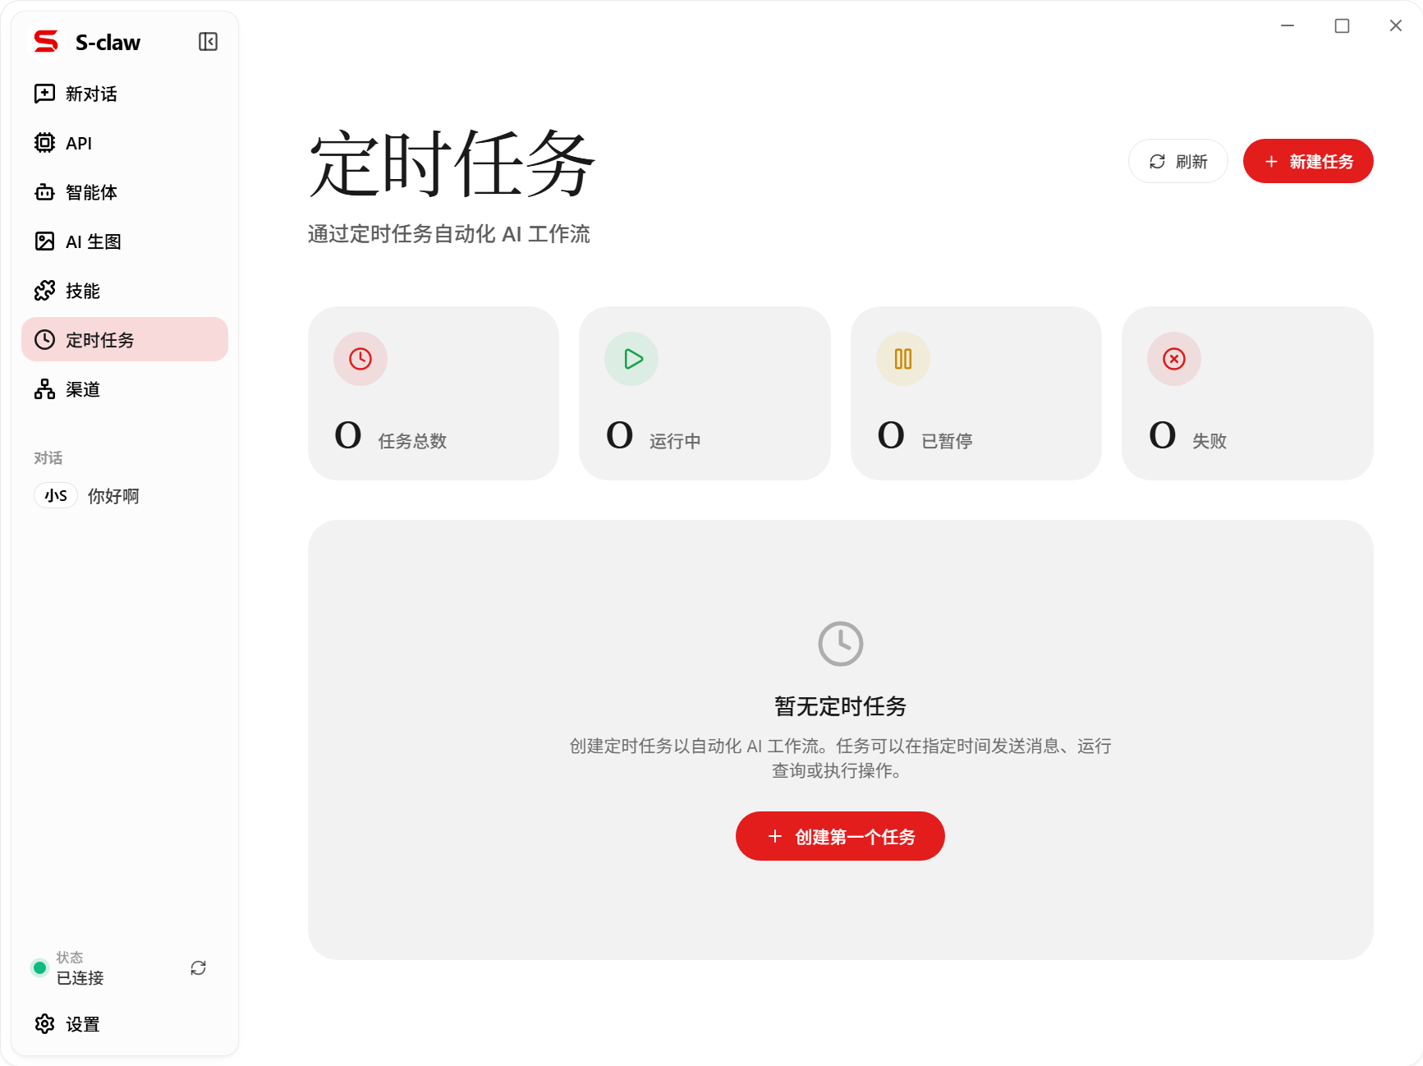The height and width of the screenshot is (1066, 1423).
Task: Click the 定时任务 page title
Action: 452,163
